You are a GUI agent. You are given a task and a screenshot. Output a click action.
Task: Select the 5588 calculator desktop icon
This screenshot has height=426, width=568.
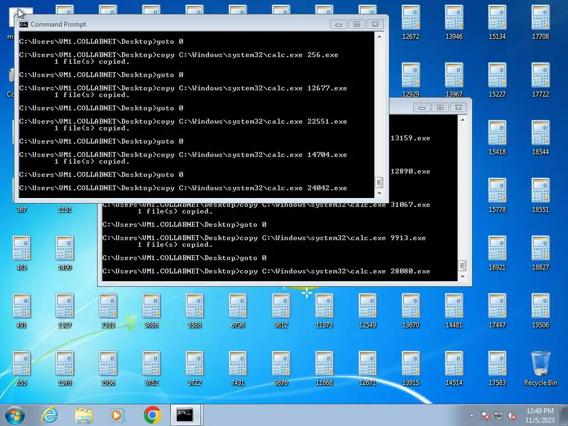195,311
